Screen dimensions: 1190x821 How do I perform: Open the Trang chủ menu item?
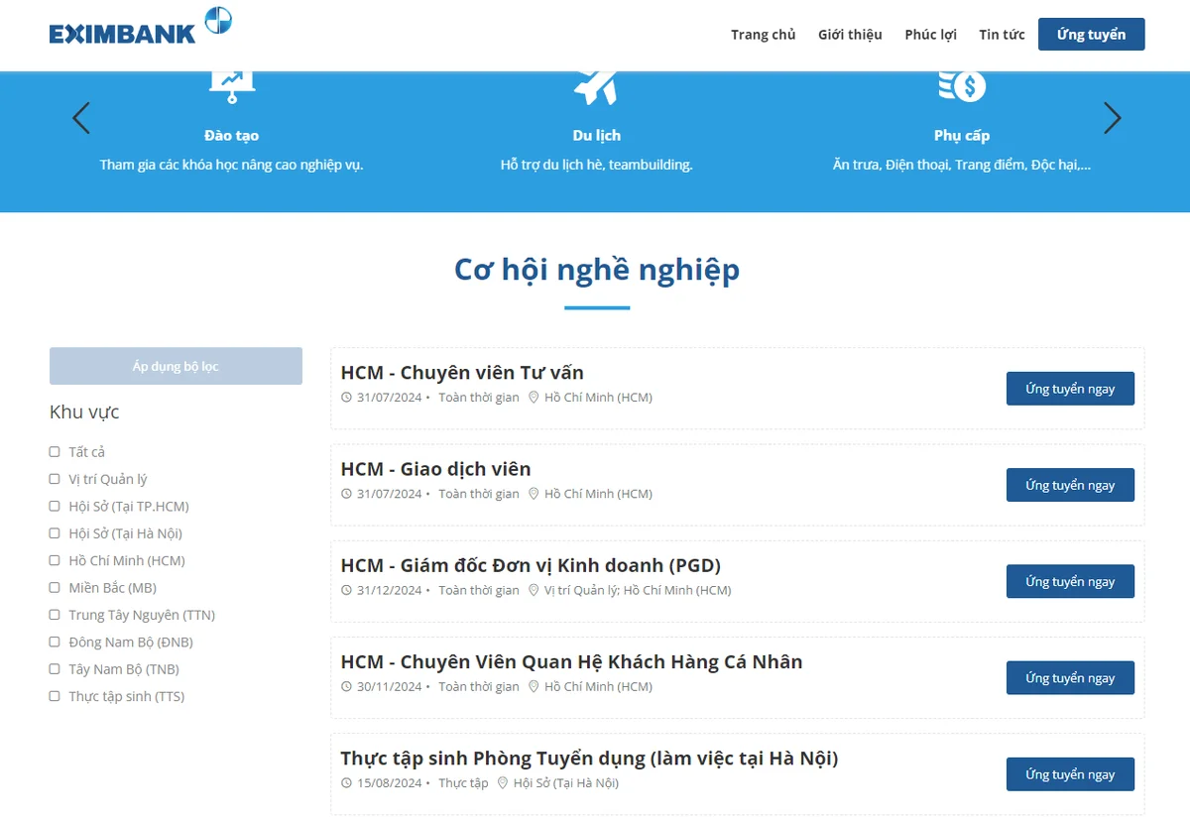(764, 35)
